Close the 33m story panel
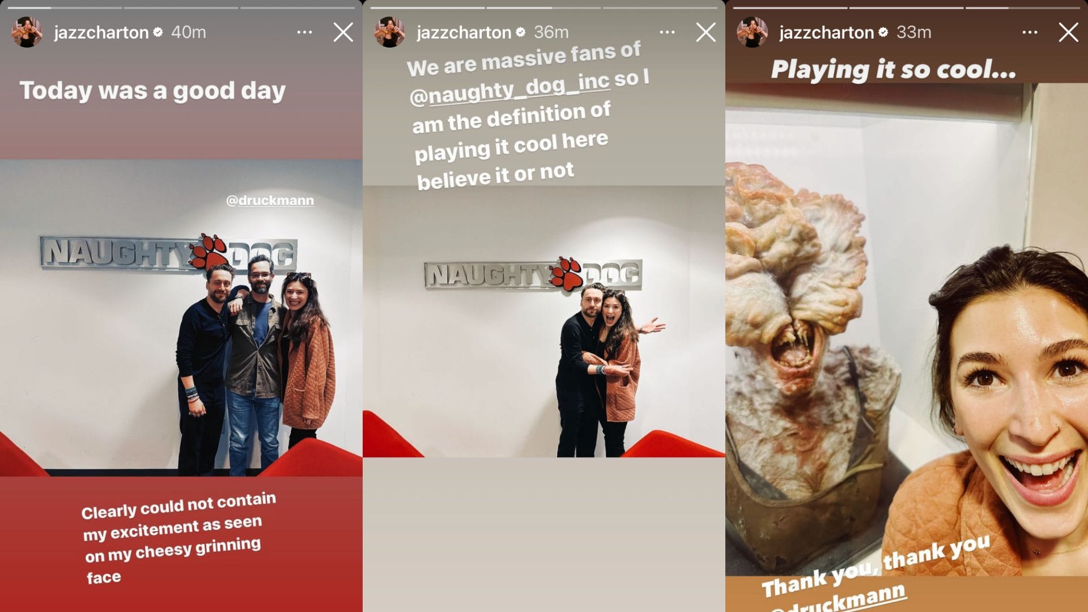The image size is (1088, 612). coord(1068,32)
